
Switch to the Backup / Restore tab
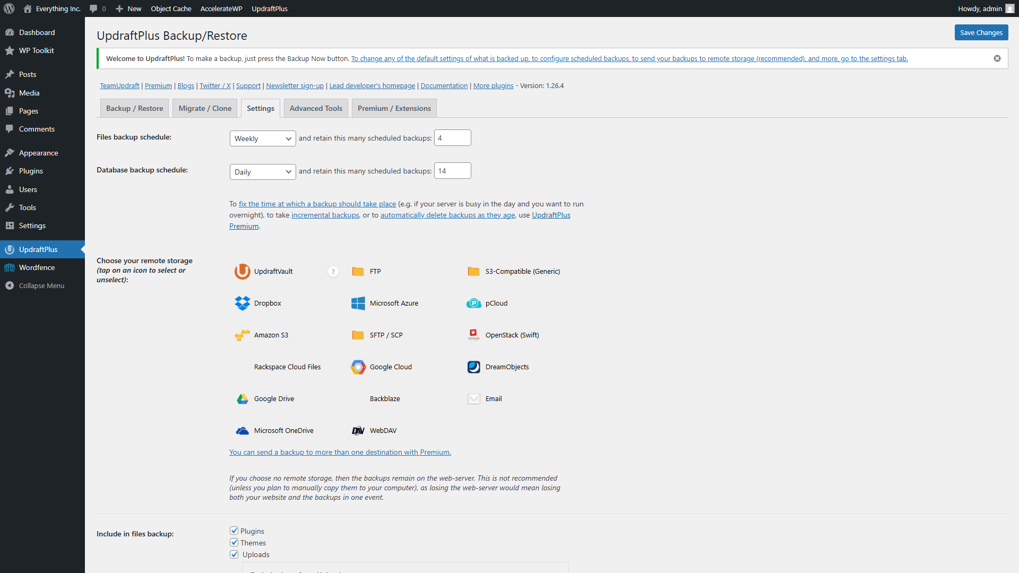[134, 108]
